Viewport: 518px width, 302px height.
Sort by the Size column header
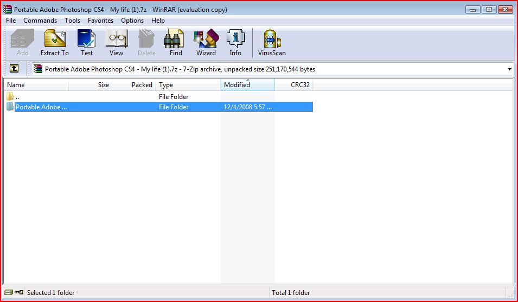pyautogui.click(x=91, y=85)
